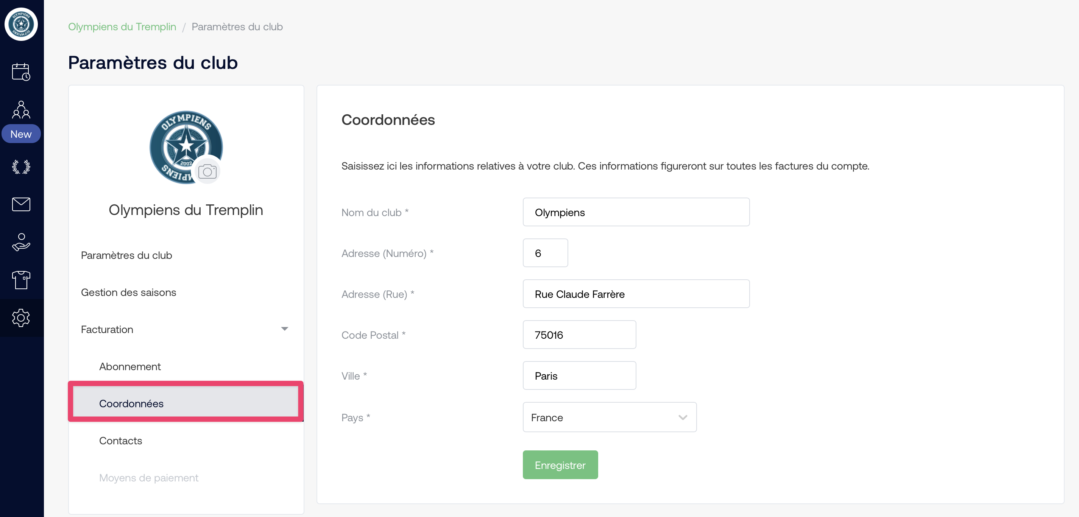Click the Saisissez ici les informations description
This screenshot has height=517, width=1079.
tap(605, 166)
